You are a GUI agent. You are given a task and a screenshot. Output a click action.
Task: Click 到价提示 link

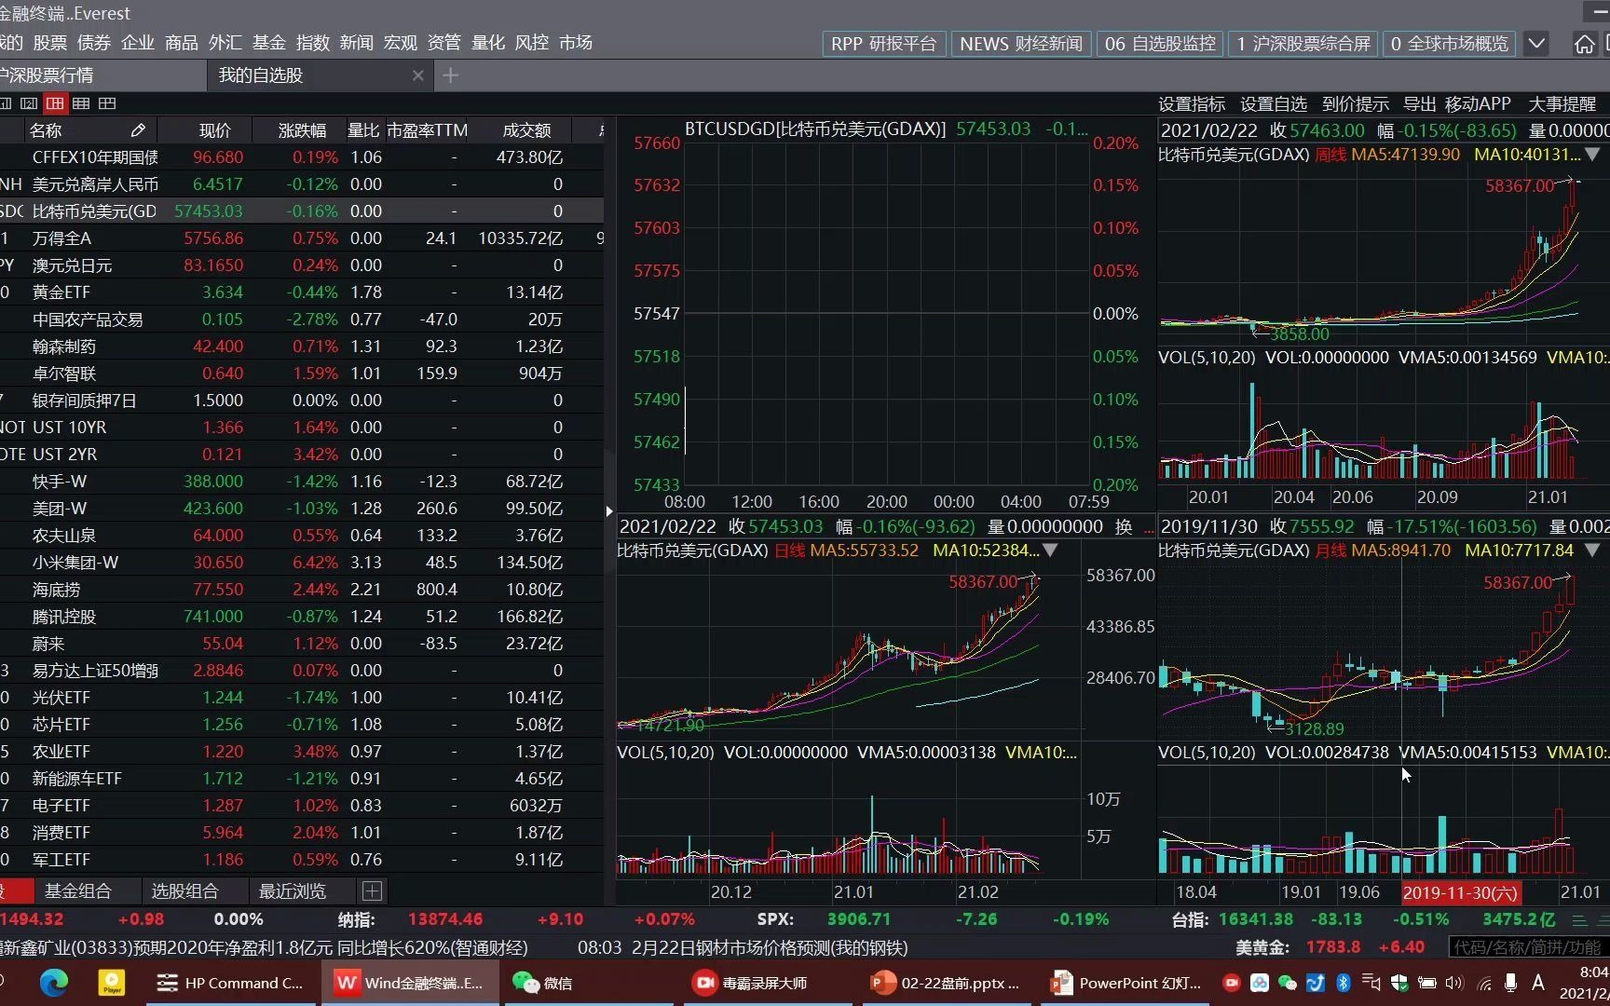click(x=1356, y=104)
